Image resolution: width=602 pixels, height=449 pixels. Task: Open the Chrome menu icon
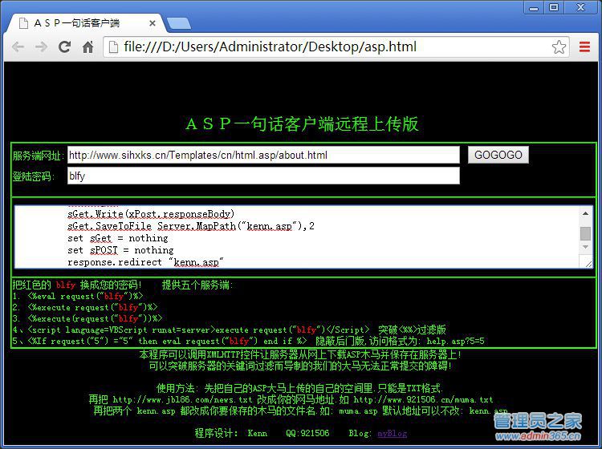(584, 47)
